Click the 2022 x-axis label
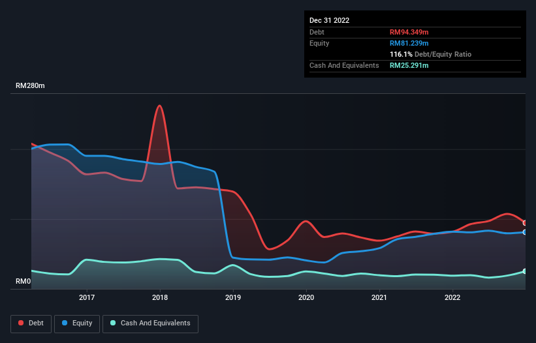The image size is (536, 343). pos(452,297)
